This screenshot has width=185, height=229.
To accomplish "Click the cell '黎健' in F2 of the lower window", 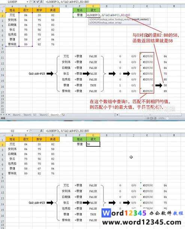I will tap(80, 144).
